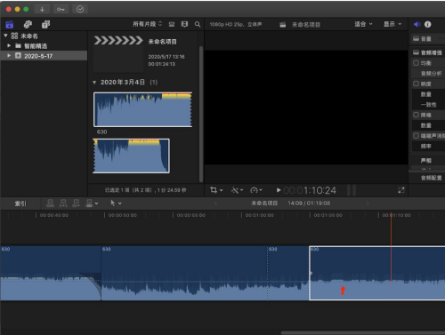Open the 索引 timeline index
Image resolution: width=445 pixels, height=335 pixels.
coord(20,203)
